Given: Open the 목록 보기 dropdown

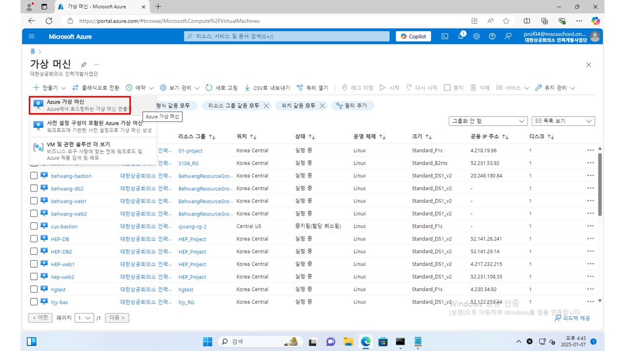Looking at the screenshot, I should click(x=563, y=121).
